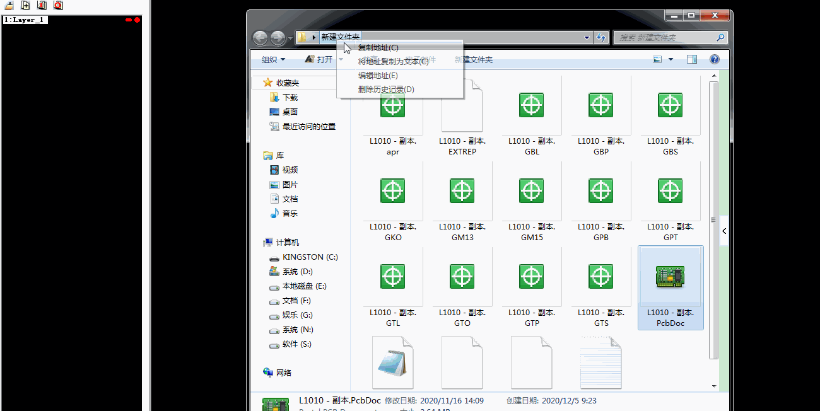Toggle the preview pane icon
The height and width of the screenshot is (411, 820).
[x=692, y=59]
